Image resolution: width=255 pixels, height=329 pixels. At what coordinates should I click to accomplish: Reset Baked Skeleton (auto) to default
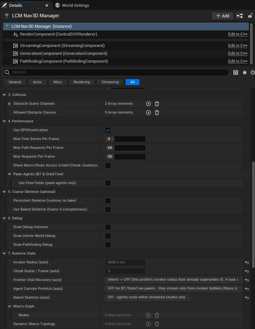pos(247,298)
